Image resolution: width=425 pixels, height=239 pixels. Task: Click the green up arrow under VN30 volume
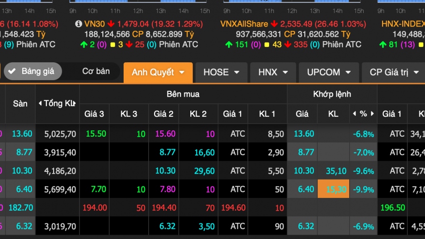click(x=84, y=44)
